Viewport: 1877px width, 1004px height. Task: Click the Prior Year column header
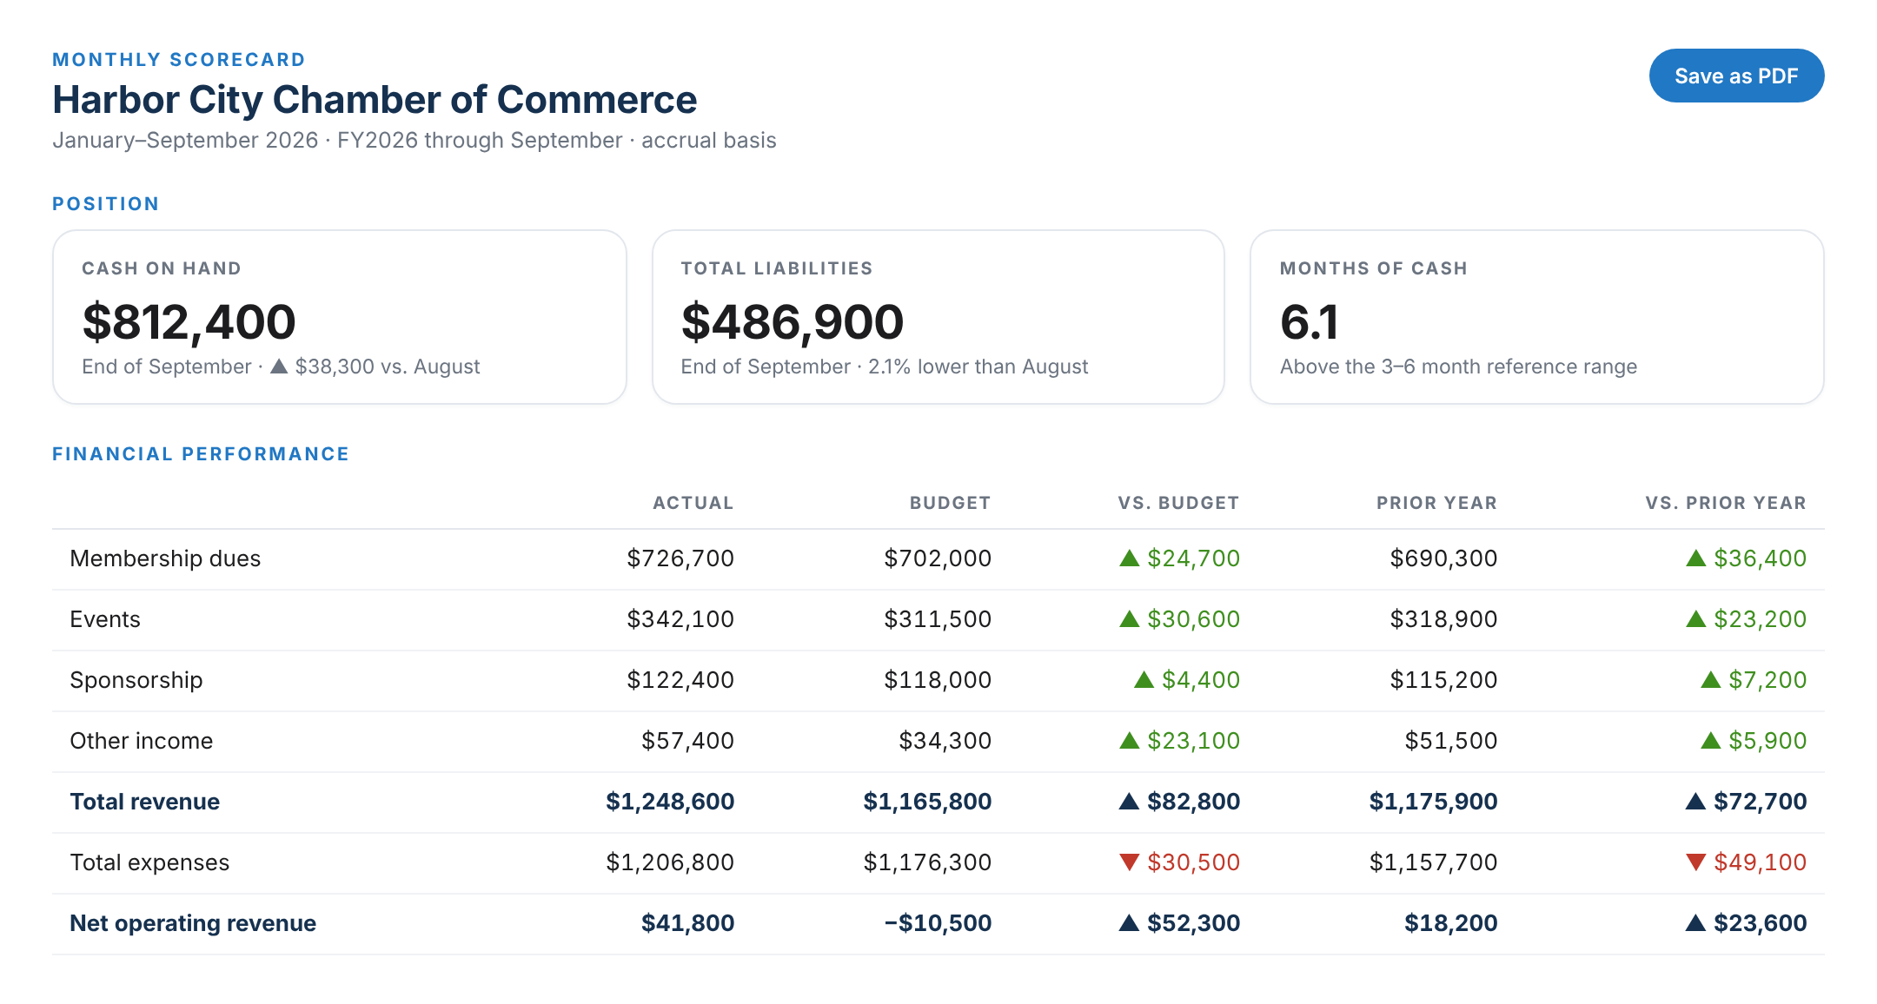point(1436,503)
